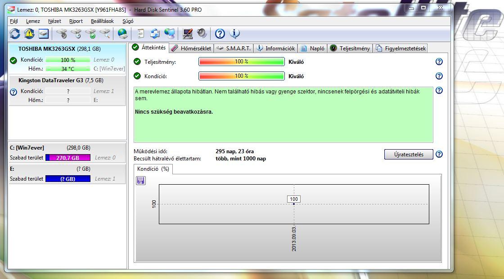Screen dimensions: 504x279
Task: Open the Nézet menu
Action: (x=54, y=21)
